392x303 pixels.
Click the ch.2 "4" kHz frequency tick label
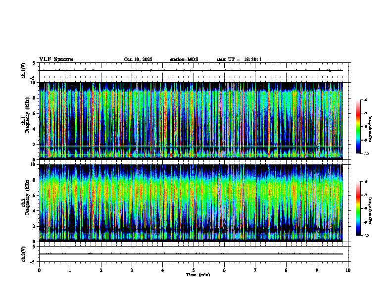tap(35, 211)
